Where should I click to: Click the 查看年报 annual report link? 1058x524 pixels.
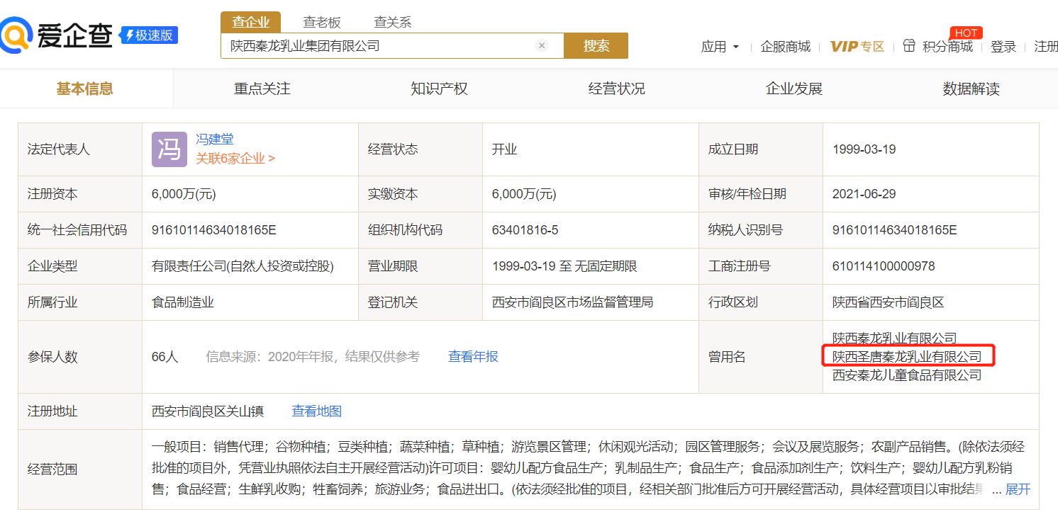[x=472, y=357]
